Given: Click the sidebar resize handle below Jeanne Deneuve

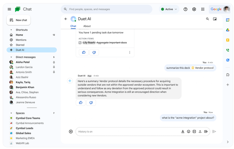Looking at the screenshot, I should (x=32, y=107).
